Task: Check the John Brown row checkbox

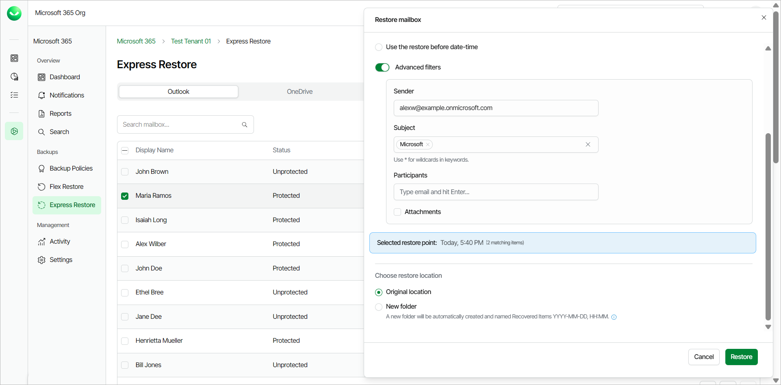Action: pyautogui.click(x=125, y=172)
